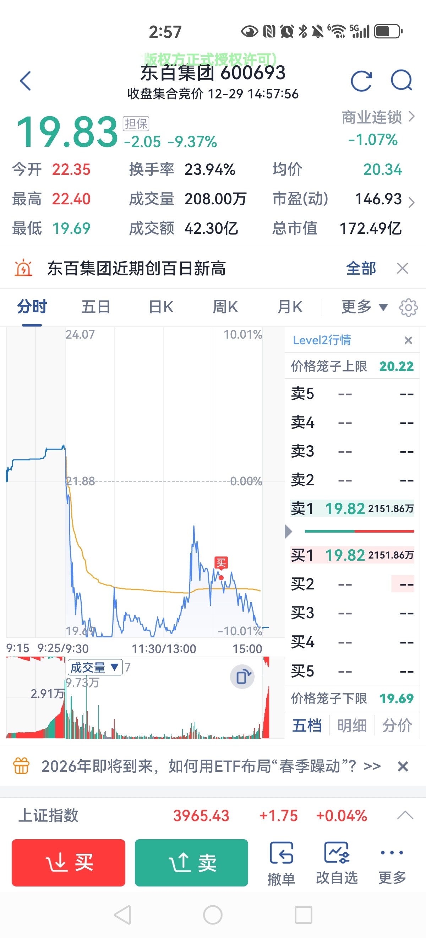This screenshot has height=938, width=426.
Task: Tap the red 买 buy button
Action: (69, 863)
